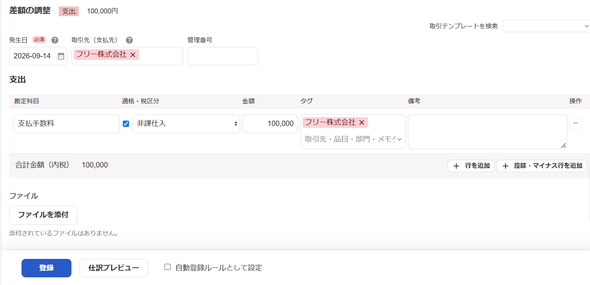Click the 管理番号 input field
Viewport: 590px width, 285px height.
pos(223,56)
